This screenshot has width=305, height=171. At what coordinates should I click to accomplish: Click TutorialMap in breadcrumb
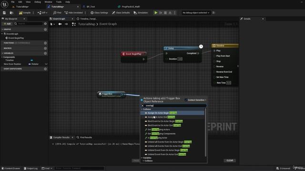point(87,24)
